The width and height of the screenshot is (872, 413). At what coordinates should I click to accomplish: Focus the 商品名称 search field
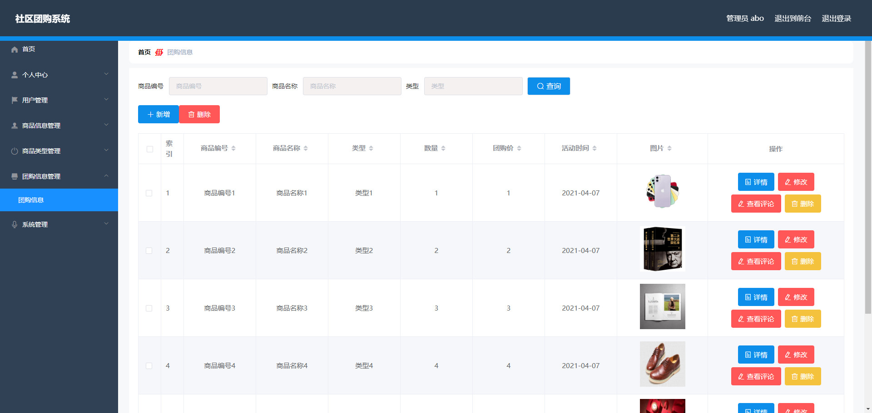tap(352, 86)
